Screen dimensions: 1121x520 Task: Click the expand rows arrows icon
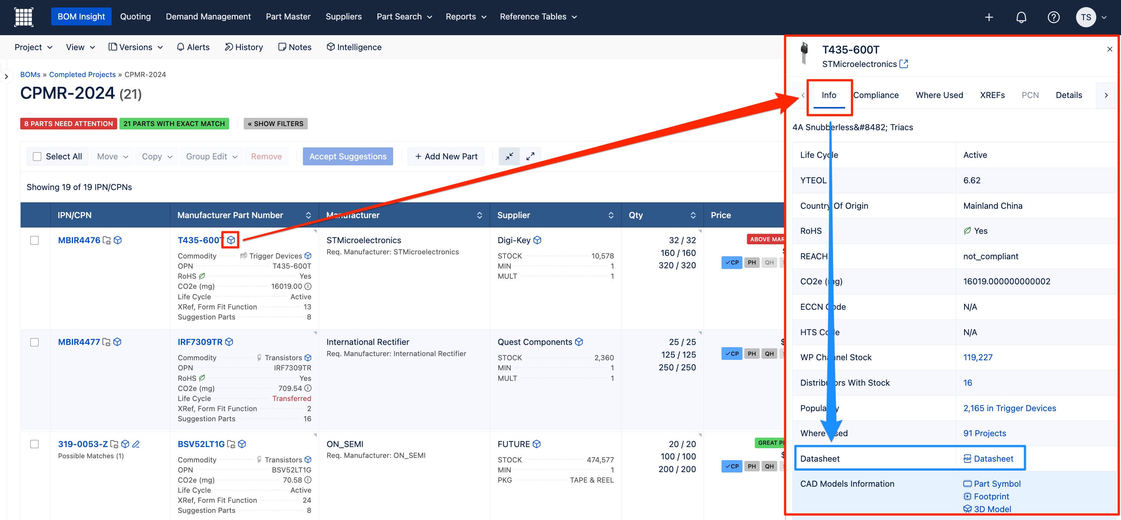tap(530, 156)
